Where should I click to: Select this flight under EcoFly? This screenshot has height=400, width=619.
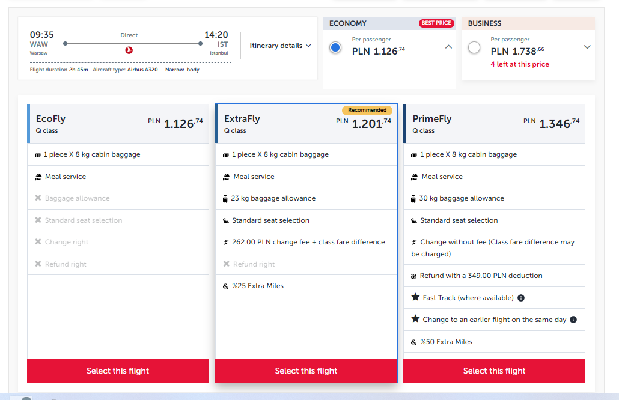[x=118, y=371]
